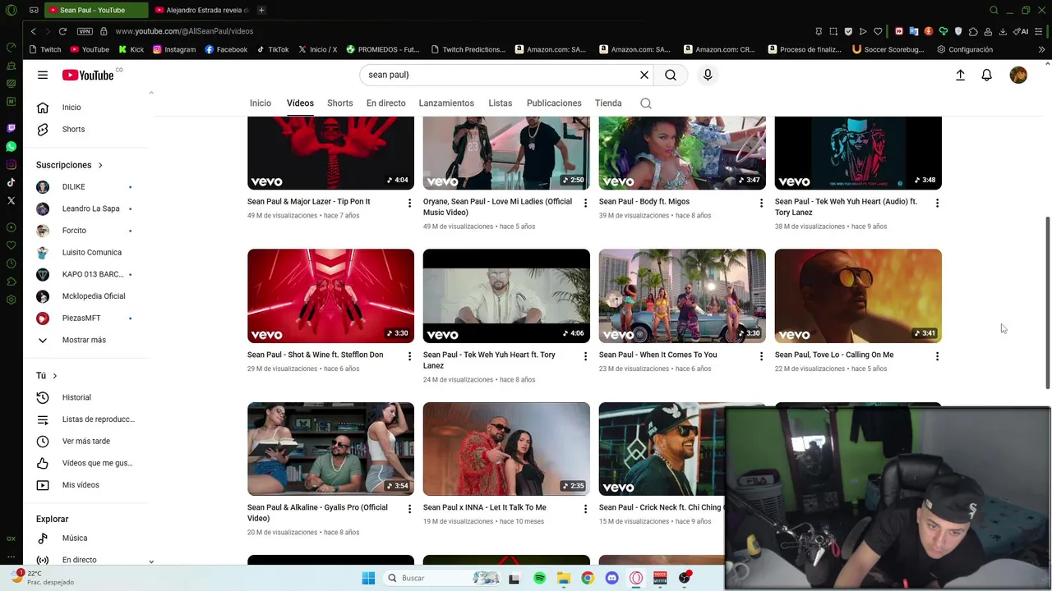Switch to the Inicio channel tab

pyautogui.click(x=261, y=103)
